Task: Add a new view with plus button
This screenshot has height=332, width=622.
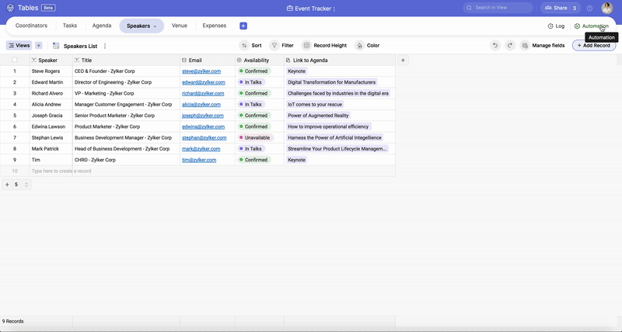Action: [38, 46]
